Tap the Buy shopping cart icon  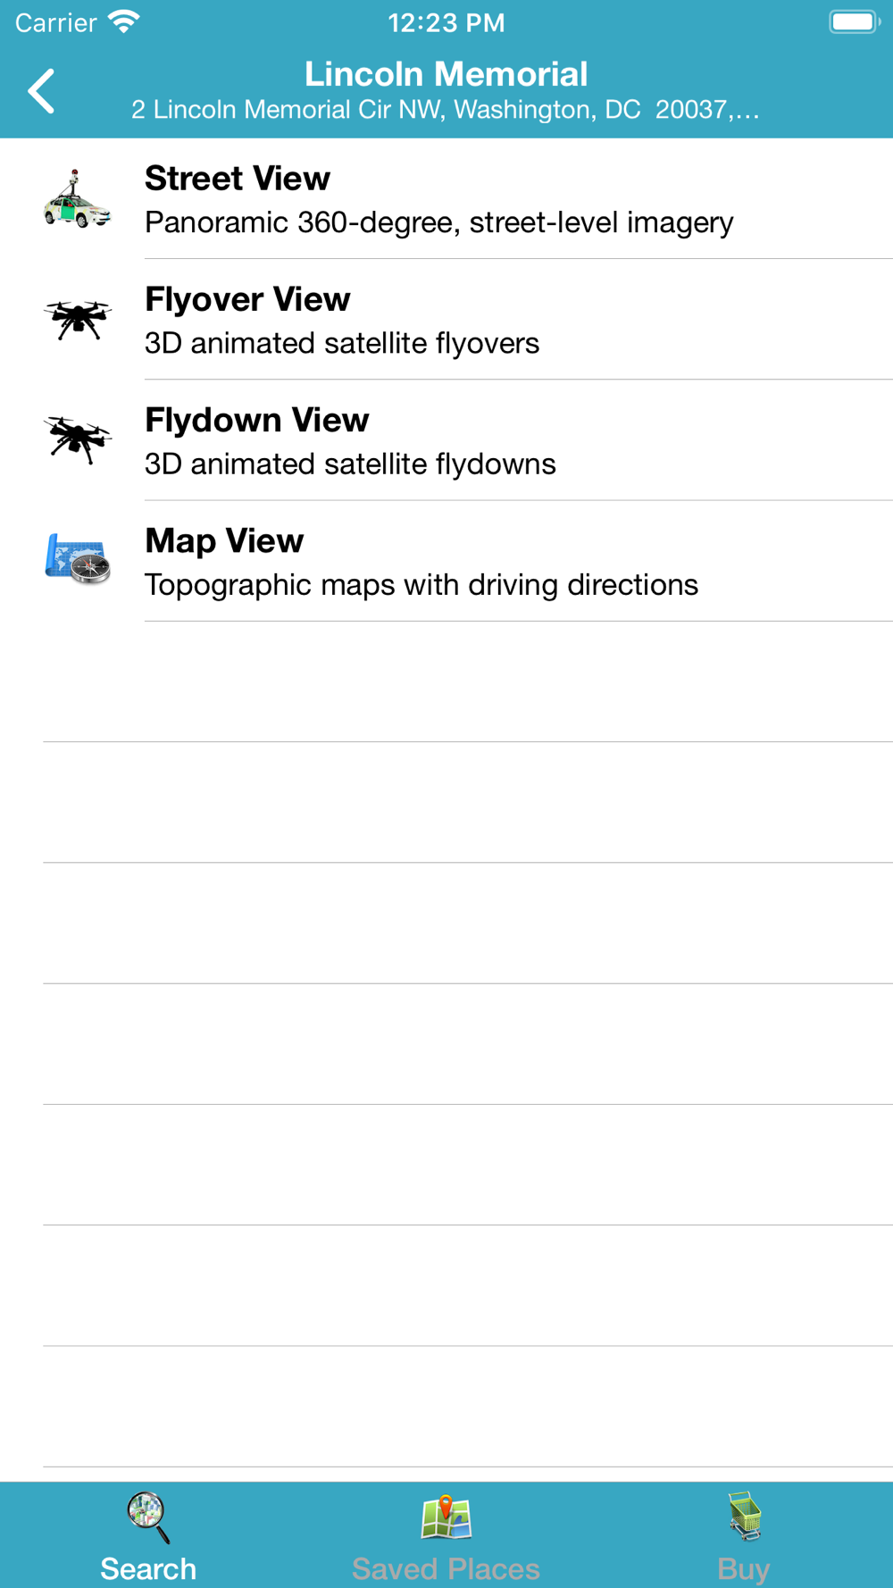pos(744,1517)
